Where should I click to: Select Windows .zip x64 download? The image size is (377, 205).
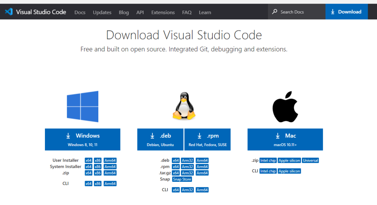(88, 173)
